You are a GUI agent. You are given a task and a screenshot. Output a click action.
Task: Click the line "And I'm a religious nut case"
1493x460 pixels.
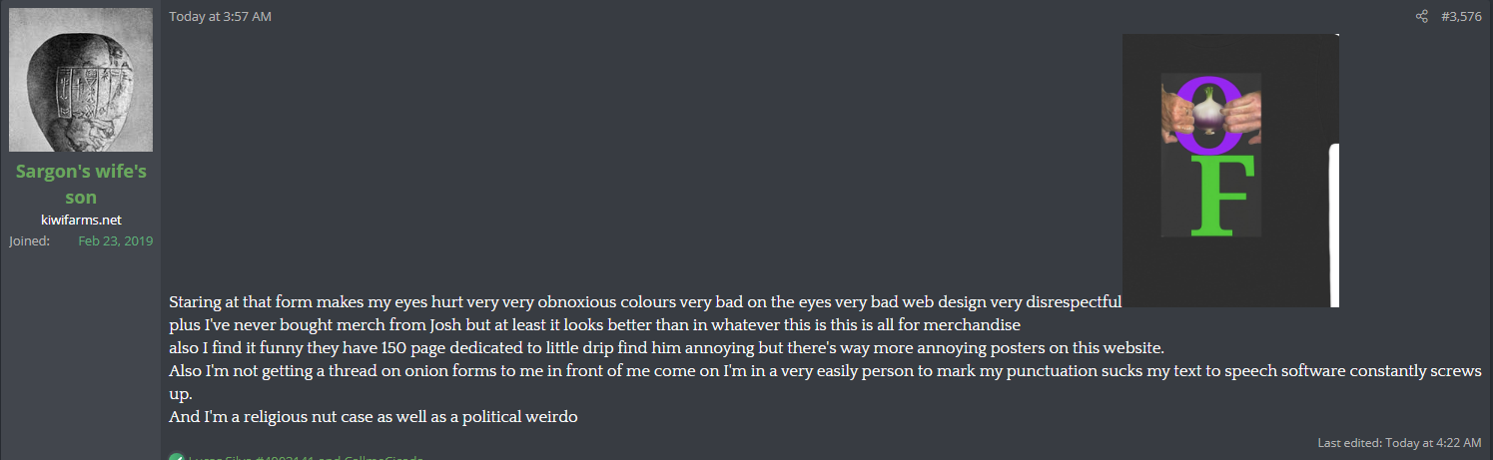[x=373, y=417]
